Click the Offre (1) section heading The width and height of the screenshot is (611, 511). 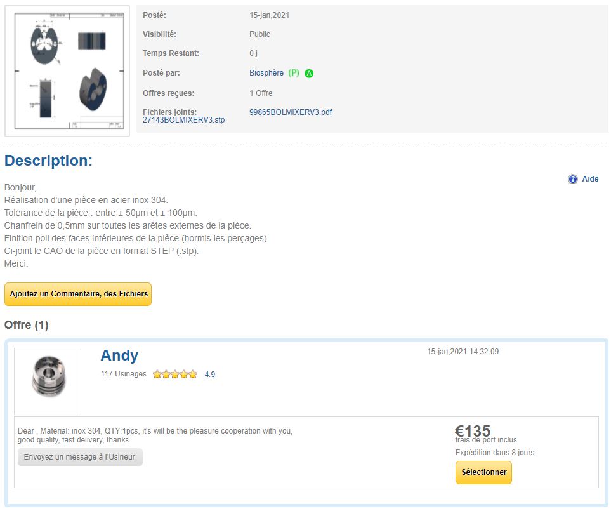(26, 324)
